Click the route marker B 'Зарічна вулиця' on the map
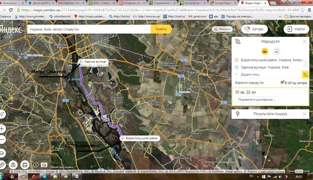313x180 pixels. point(80,61)
